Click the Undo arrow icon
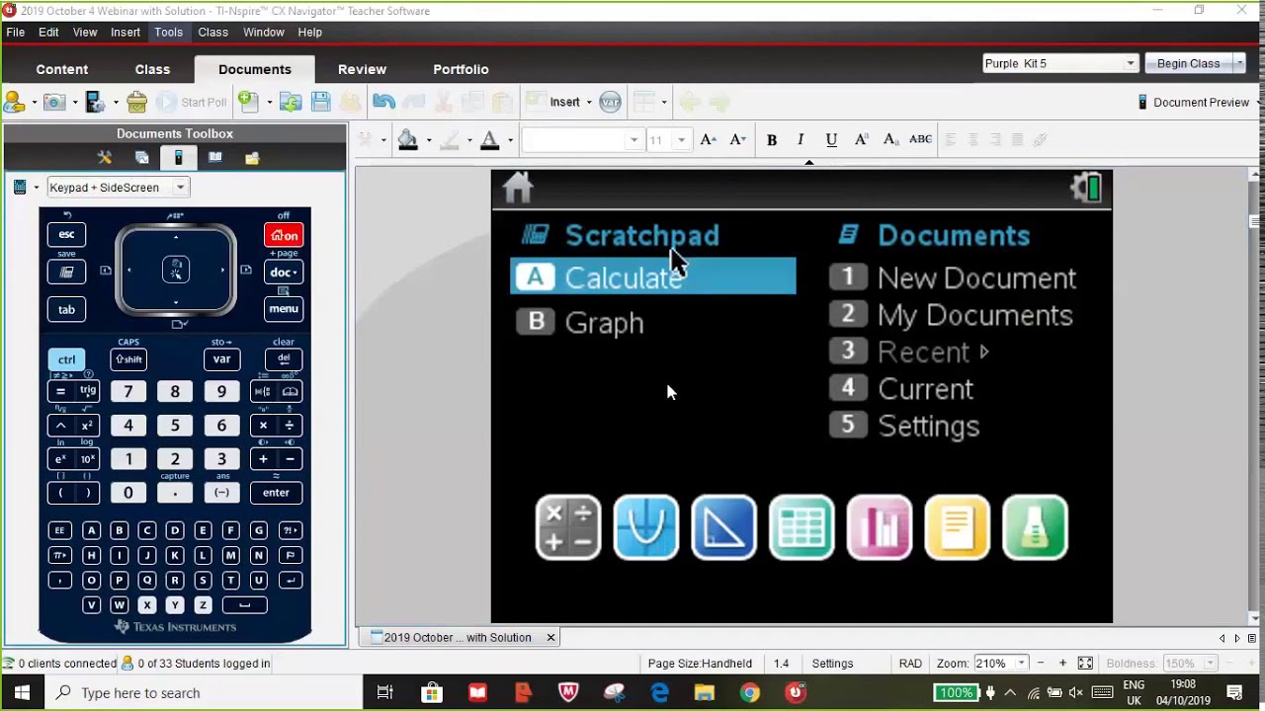This screenshot has width=1265, height=711. click(384, 102)
